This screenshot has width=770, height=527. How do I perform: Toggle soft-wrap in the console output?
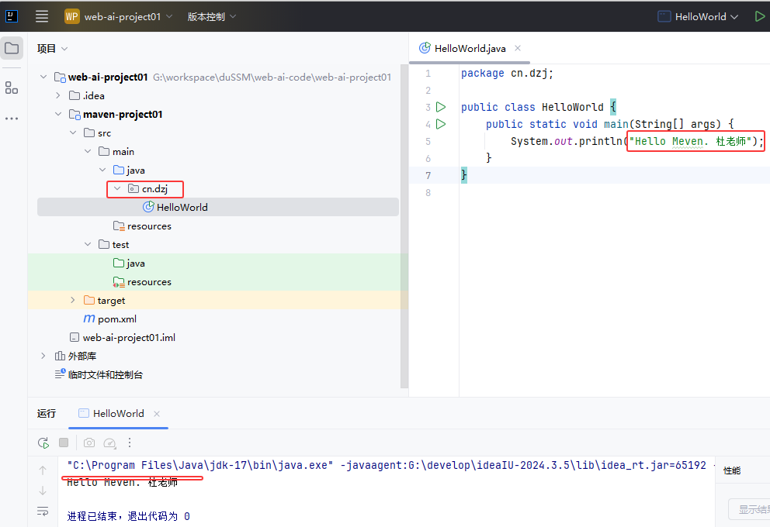click(43, 511)
